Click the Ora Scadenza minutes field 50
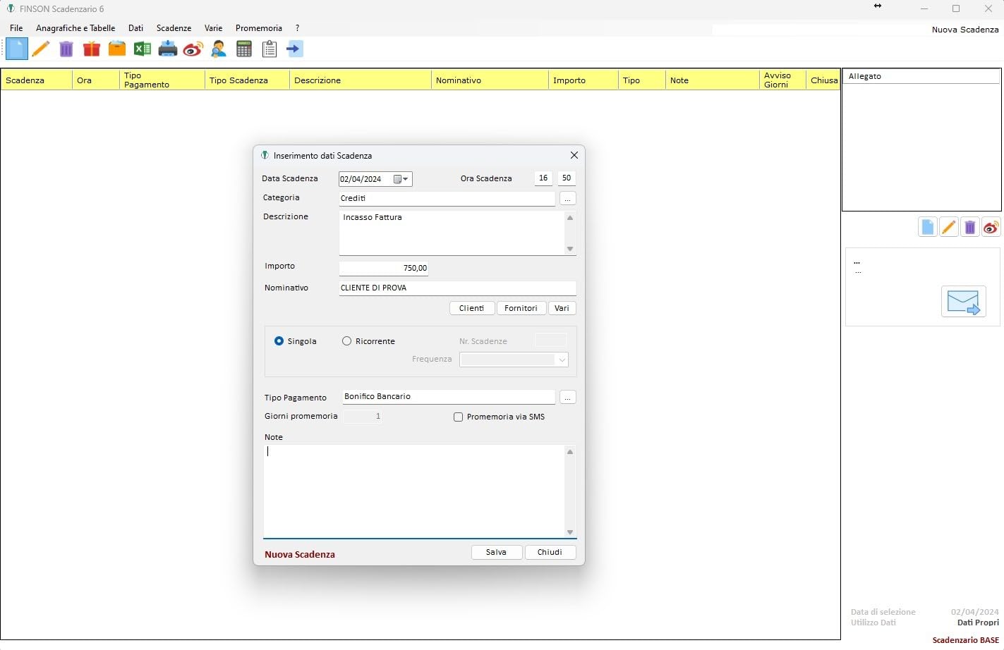This screenshot has width=1004, height=650. point(566,178)
